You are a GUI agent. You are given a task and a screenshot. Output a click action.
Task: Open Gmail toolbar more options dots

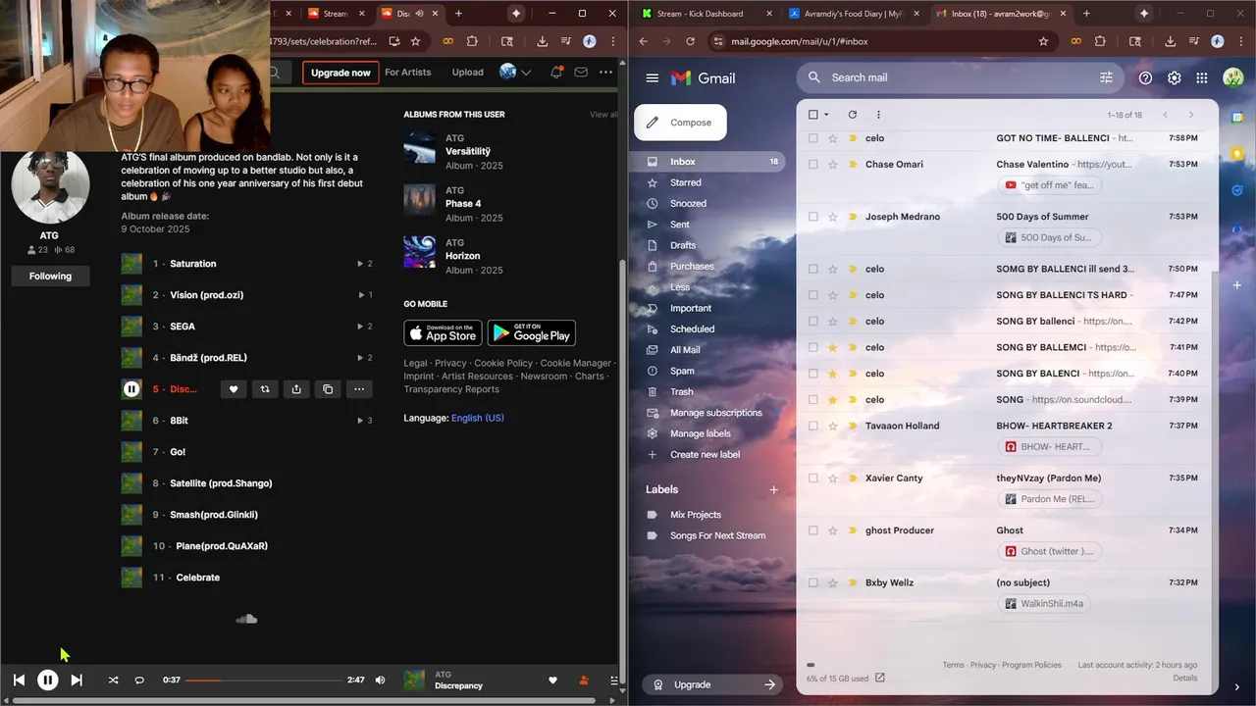tap(878, 115)
